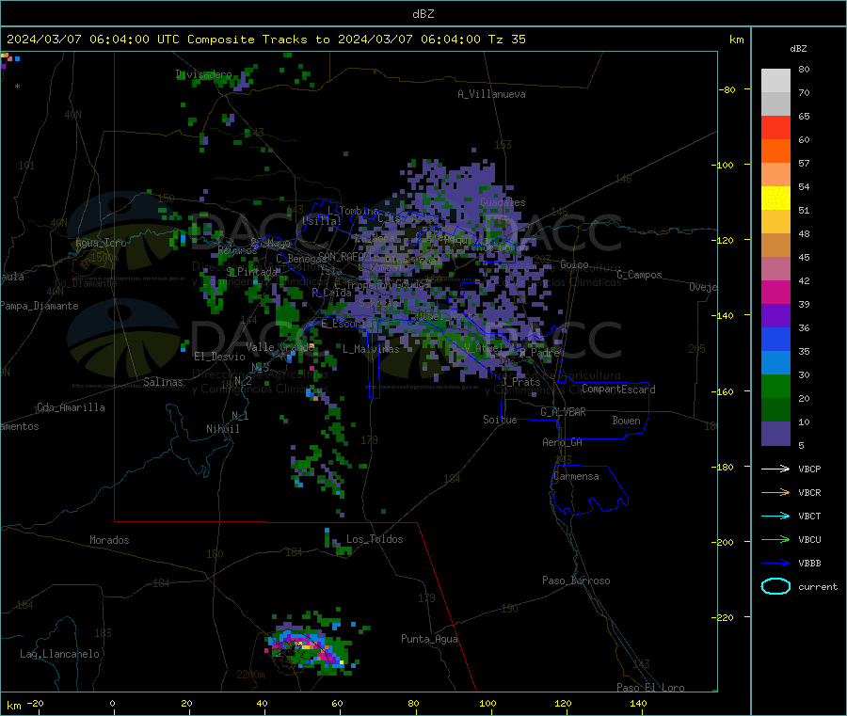Click the Carmensa map label
Image resolution: width=847 pixels, height=716 pixels.
pos(576,476)
